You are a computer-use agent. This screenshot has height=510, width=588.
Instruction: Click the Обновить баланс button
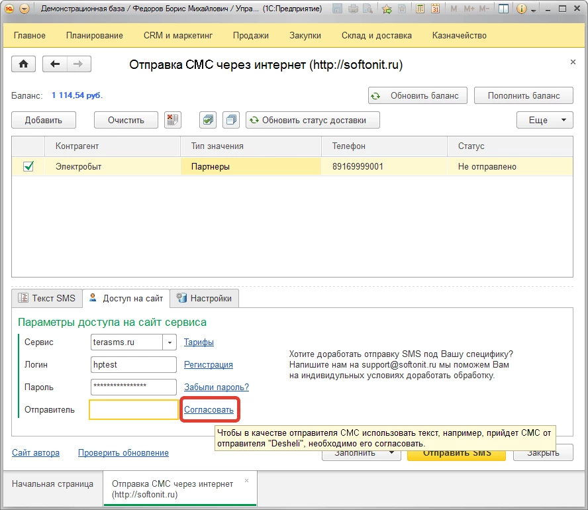(x=417, y=95)
